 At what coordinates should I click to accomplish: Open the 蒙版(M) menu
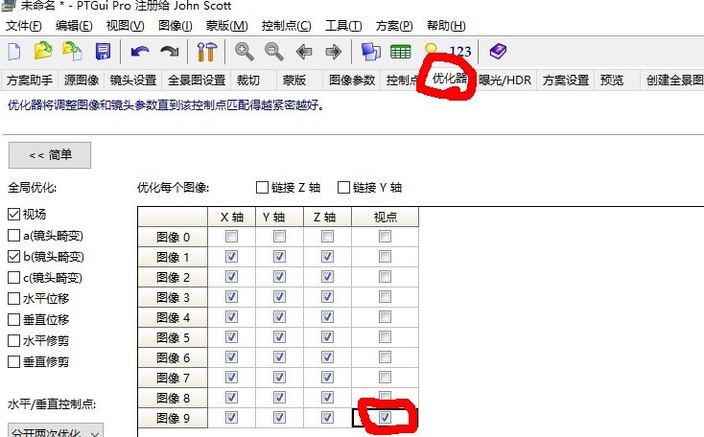[x=225, y=25]
